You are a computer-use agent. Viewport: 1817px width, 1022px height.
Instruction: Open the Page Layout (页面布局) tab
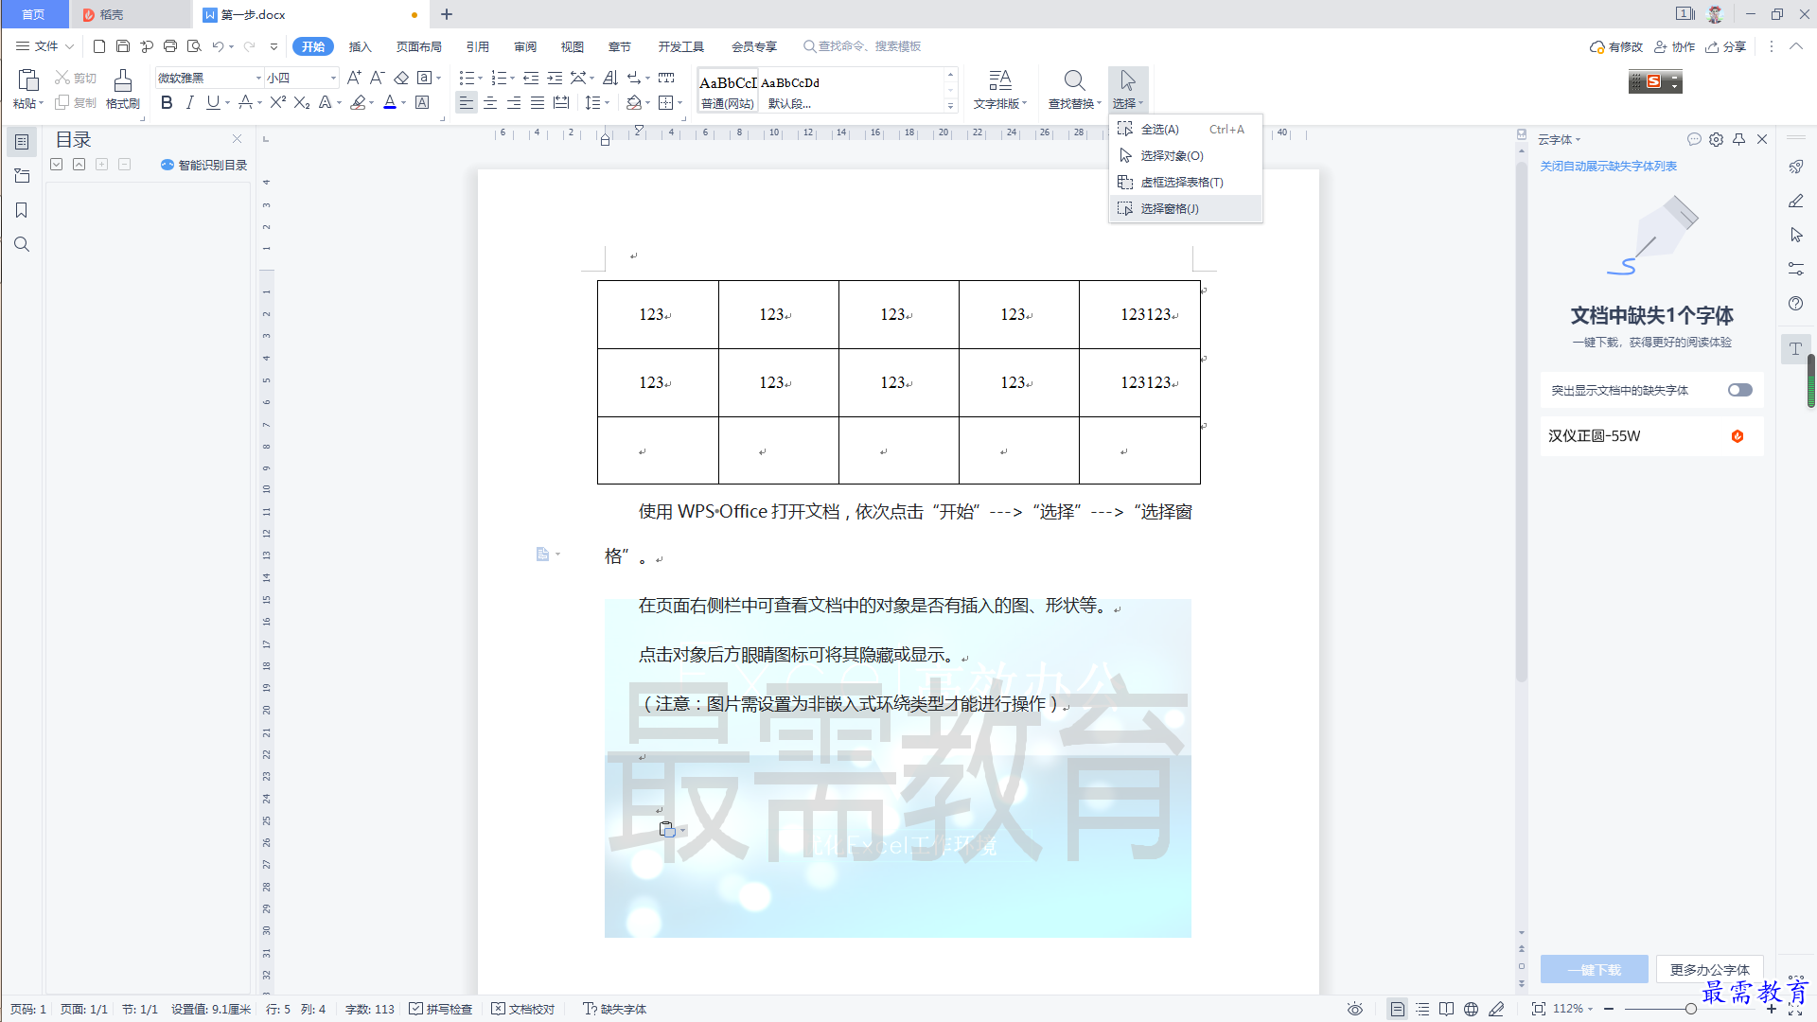(x=418, y=46)
